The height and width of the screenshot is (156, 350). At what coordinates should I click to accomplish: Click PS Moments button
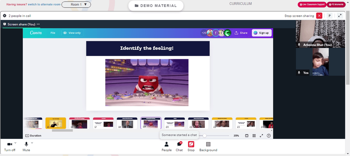(x=336, y=5)
